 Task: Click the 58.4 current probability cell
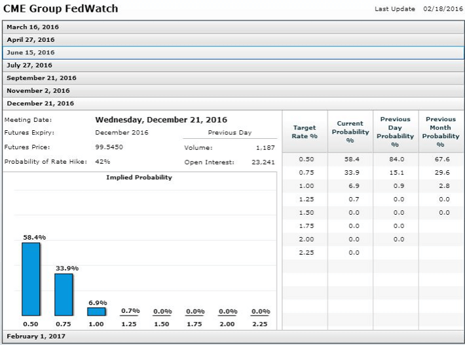coord(352,159)
